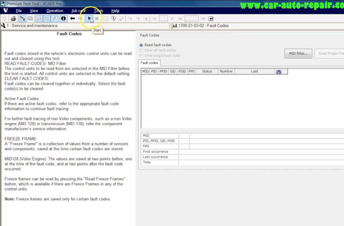344x226 pixels.
Task: Click the Start play button in toolbar
Action: coord(89,19)
